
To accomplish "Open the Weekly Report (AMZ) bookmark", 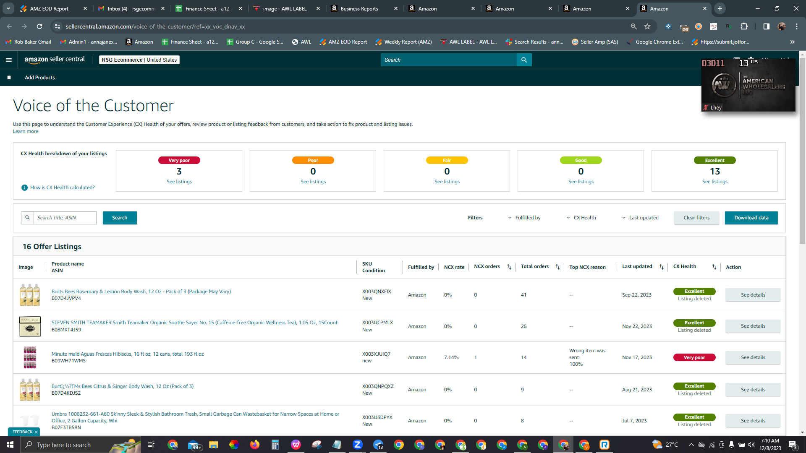I will 403,42.
